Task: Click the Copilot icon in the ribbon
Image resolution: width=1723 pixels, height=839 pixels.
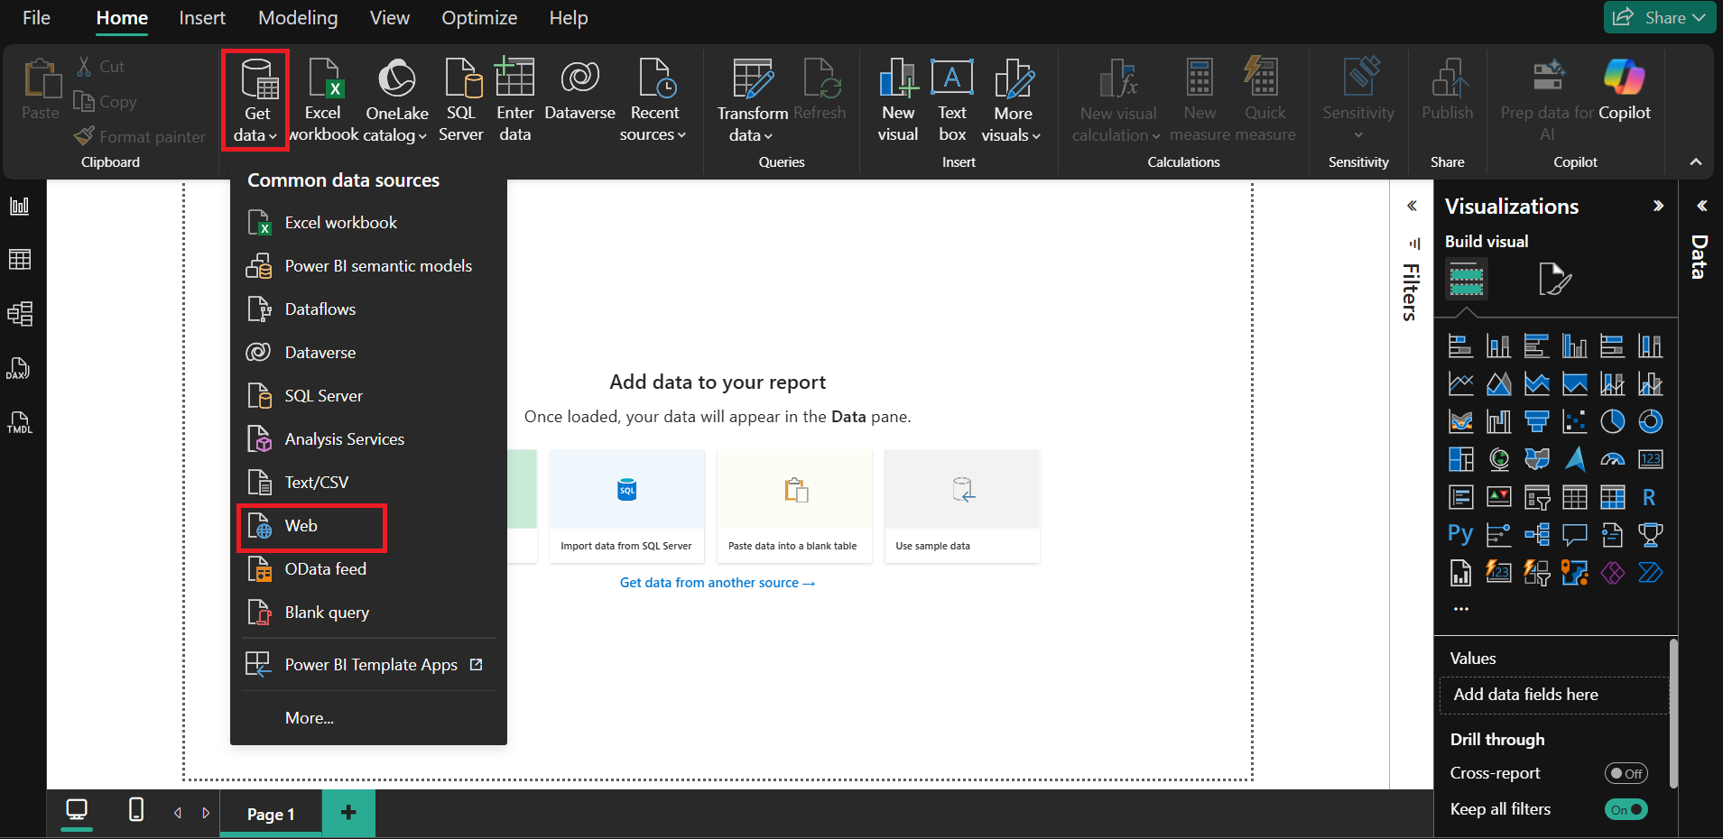Action: coord(1625,90)
